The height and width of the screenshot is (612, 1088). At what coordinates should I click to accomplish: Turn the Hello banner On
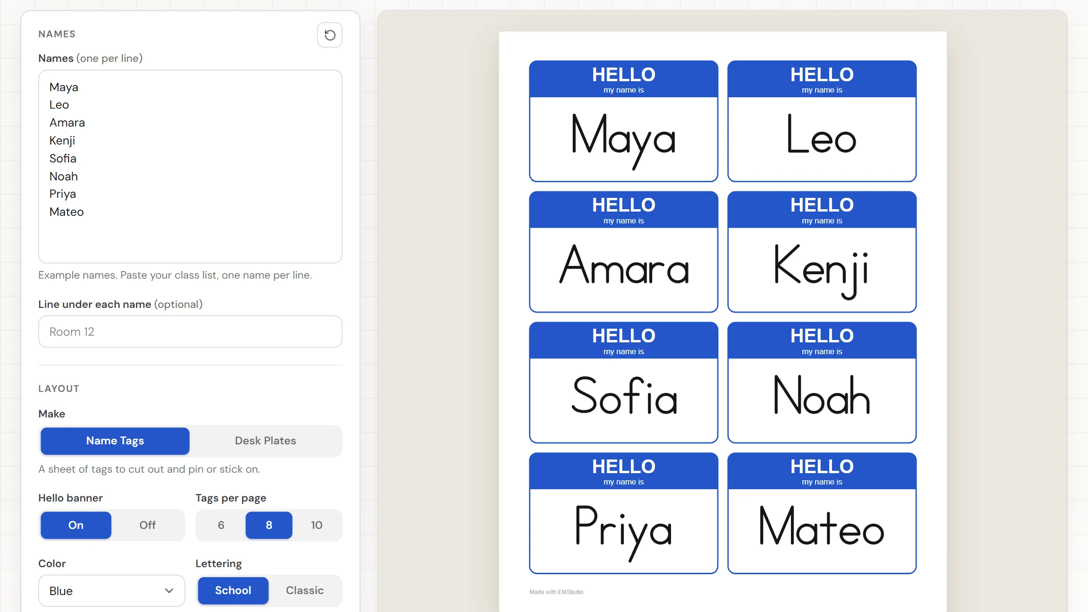[76, 525]
